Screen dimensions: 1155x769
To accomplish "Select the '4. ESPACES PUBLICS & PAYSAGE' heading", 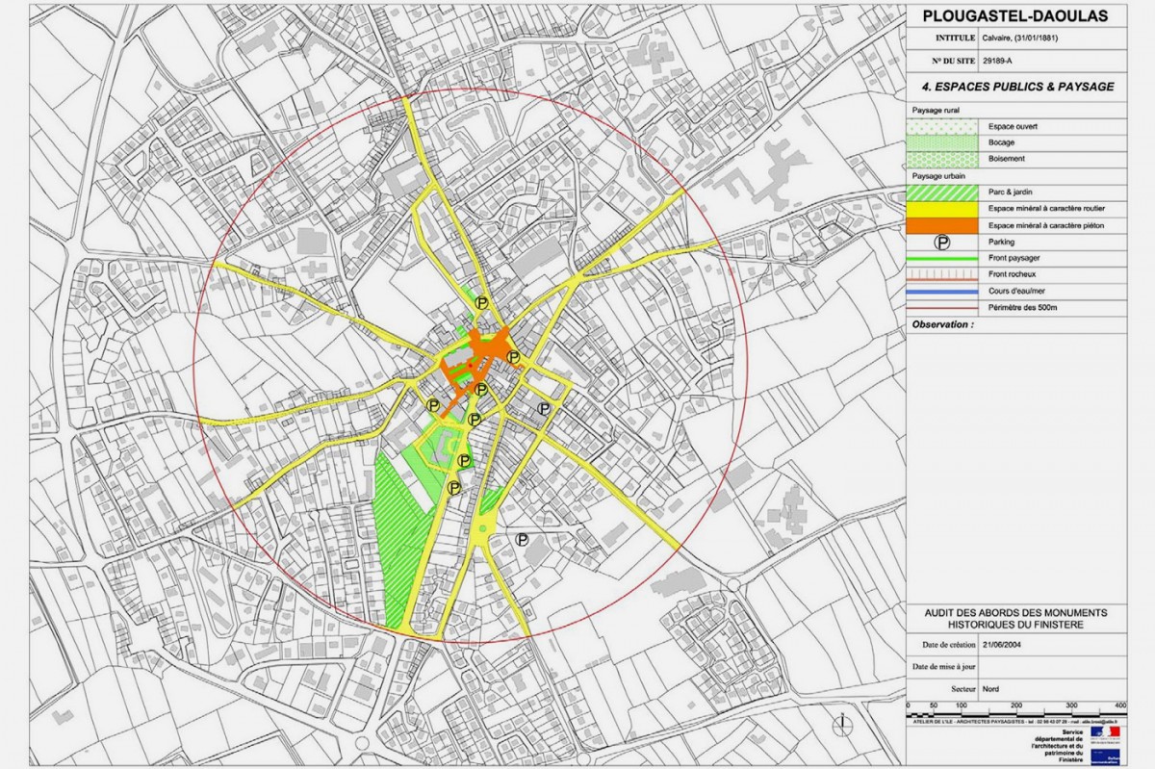I will click(x=1015, y=87).
